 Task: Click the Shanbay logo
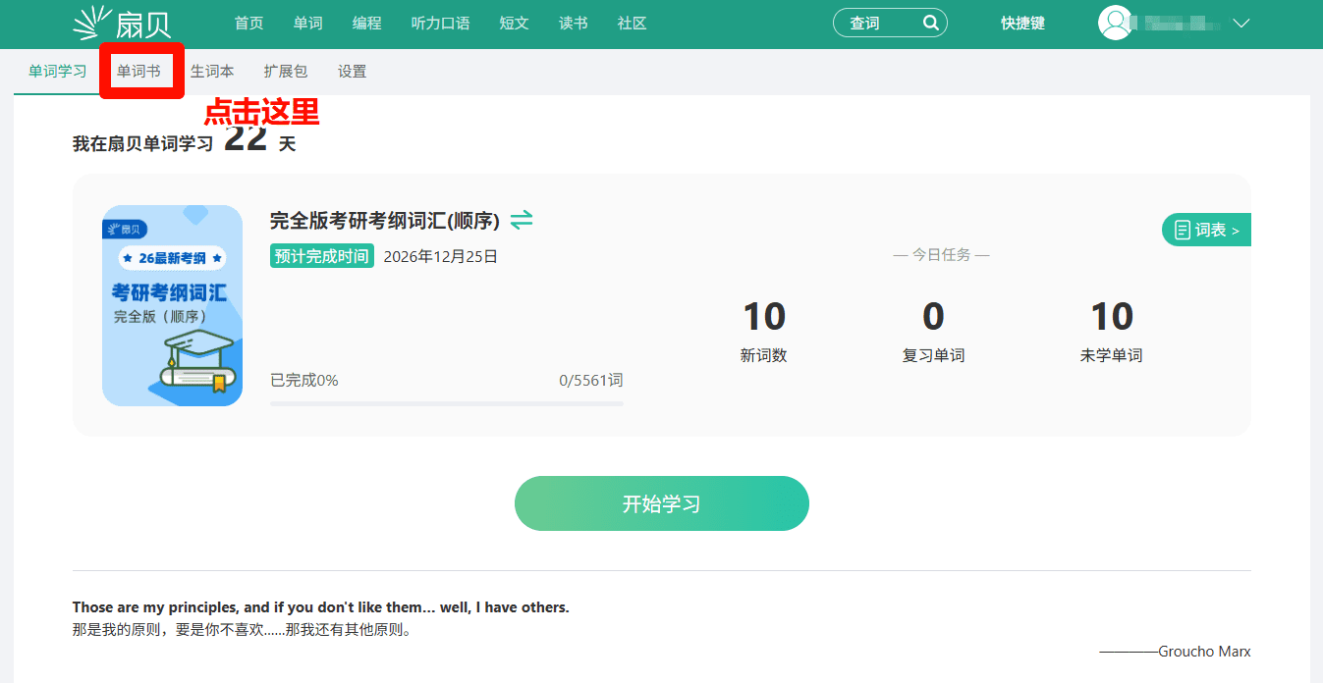click(x=122, y=23)
